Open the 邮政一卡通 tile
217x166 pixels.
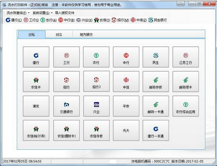156,106
